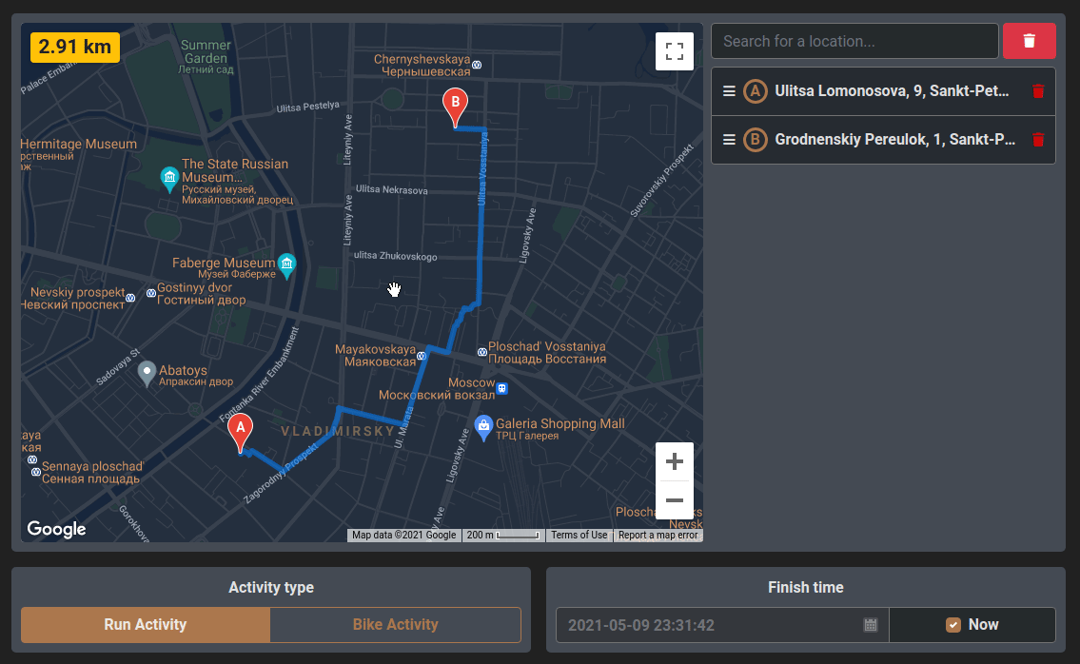Viewport: 1080px width, 664px height.
Task: Click the Google logo on the map
Action: click(56, 529)
